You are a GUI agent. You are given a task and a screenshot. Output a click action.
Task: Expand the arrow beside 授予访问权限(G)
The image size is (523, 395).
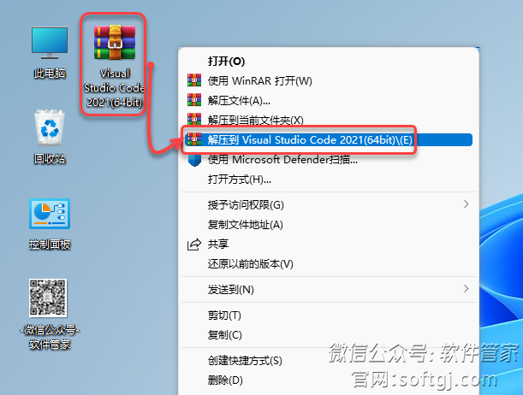(467, 204)
